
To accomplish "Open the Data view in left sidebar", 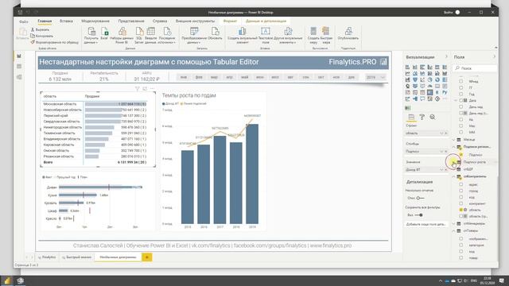I will click(19, 67).
